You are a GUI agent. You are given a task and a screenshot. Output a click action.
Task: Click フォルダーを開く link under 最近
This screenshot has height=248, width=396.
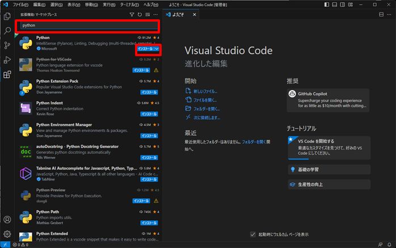254,142
